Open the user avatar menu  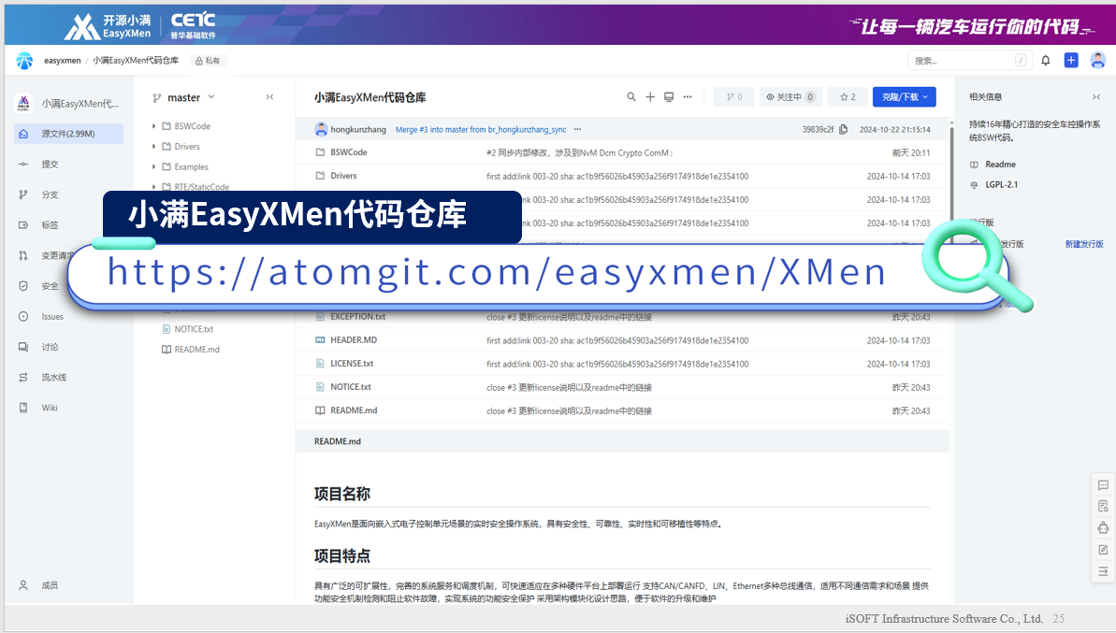[x=1098, y=61]
